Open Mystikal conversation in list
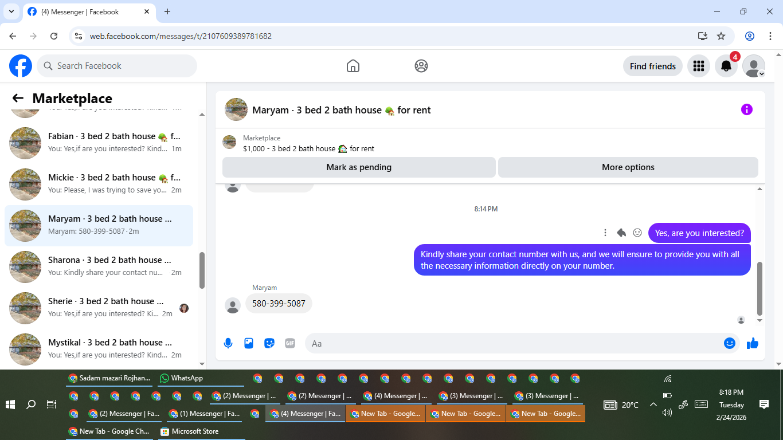The height and width of the screenshot is (440, 783). point(99,349)
